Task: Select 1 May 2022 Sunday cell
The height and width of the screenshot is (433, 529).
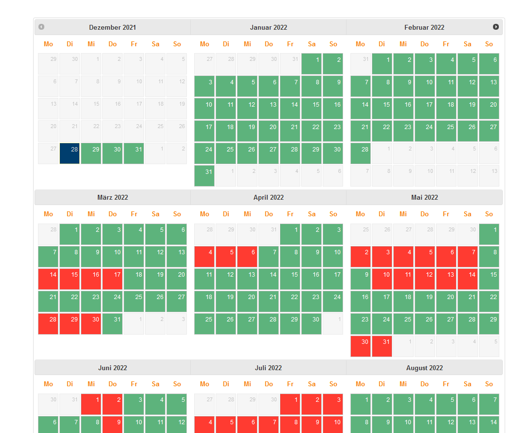Action: pos(489,234)
